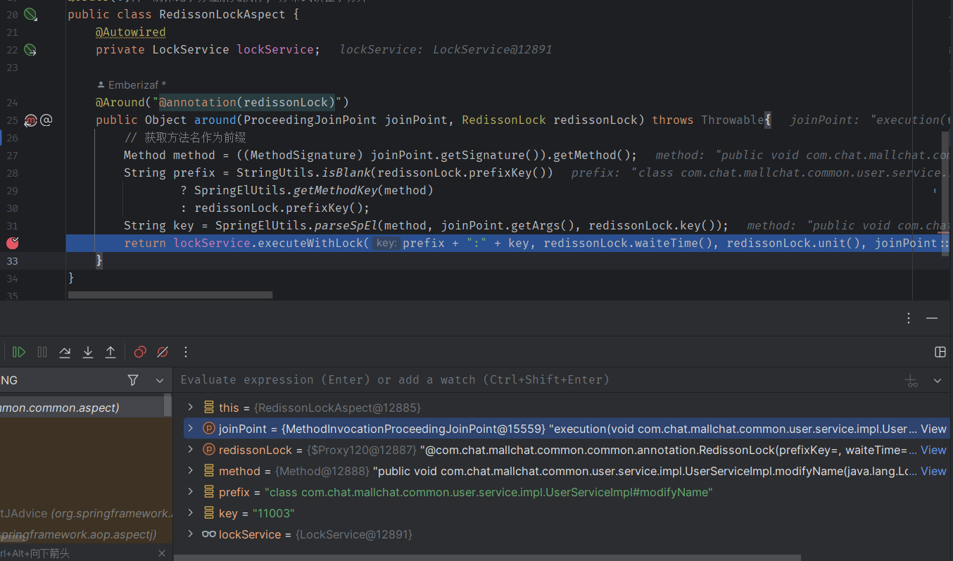
Task: Click the gutter bean icon on line 20
Action: point(30,14)
